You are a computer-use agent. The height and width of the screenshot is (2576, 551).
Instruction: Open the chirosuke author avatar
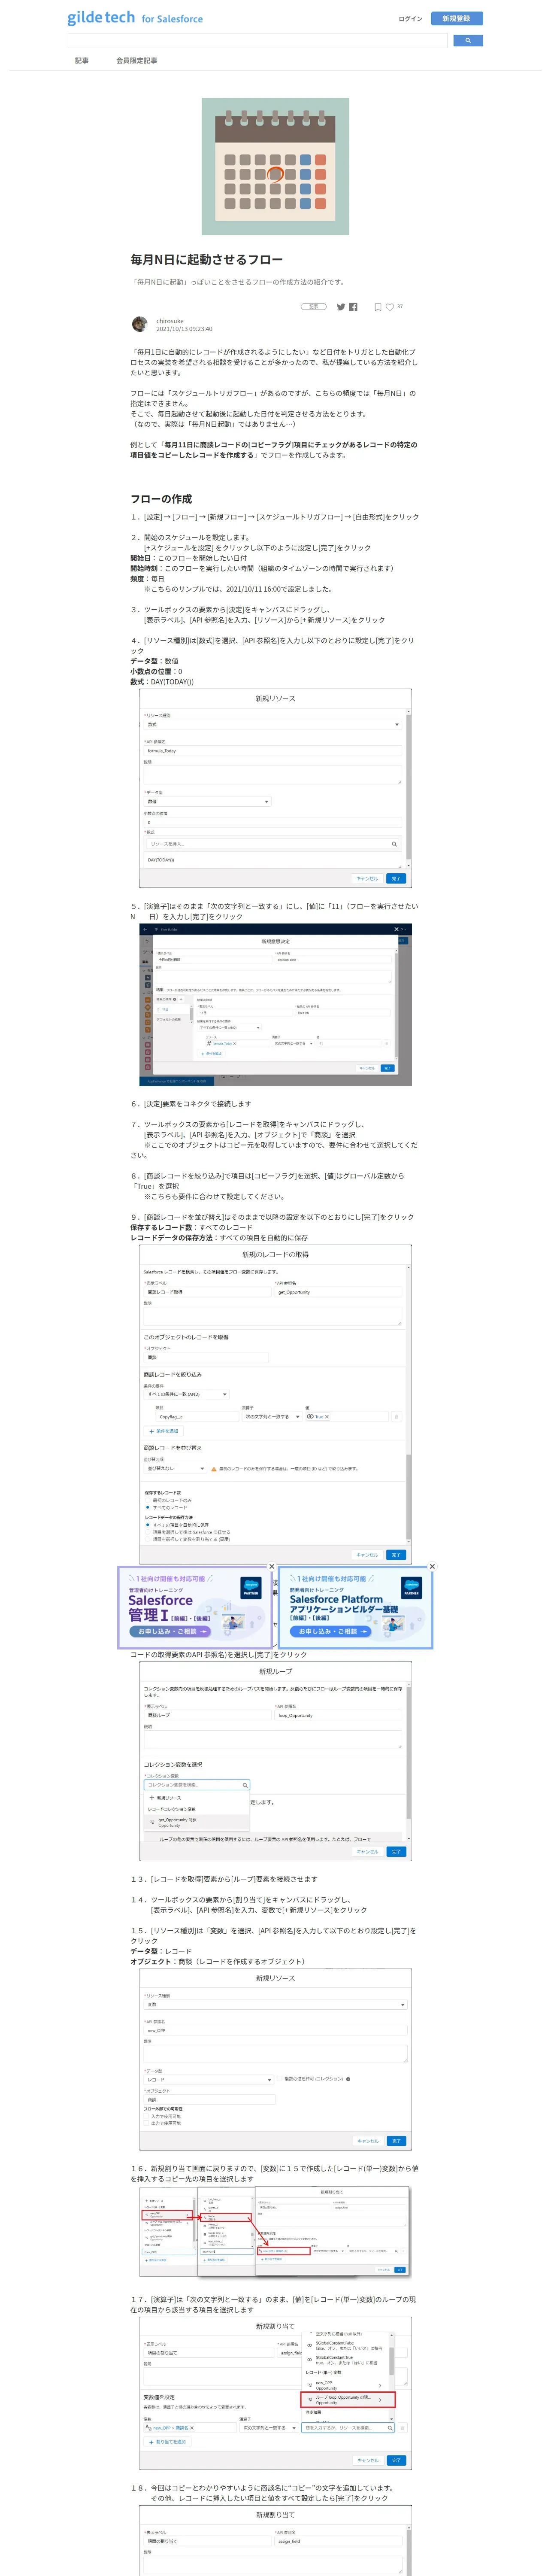(x=140, y=324)
